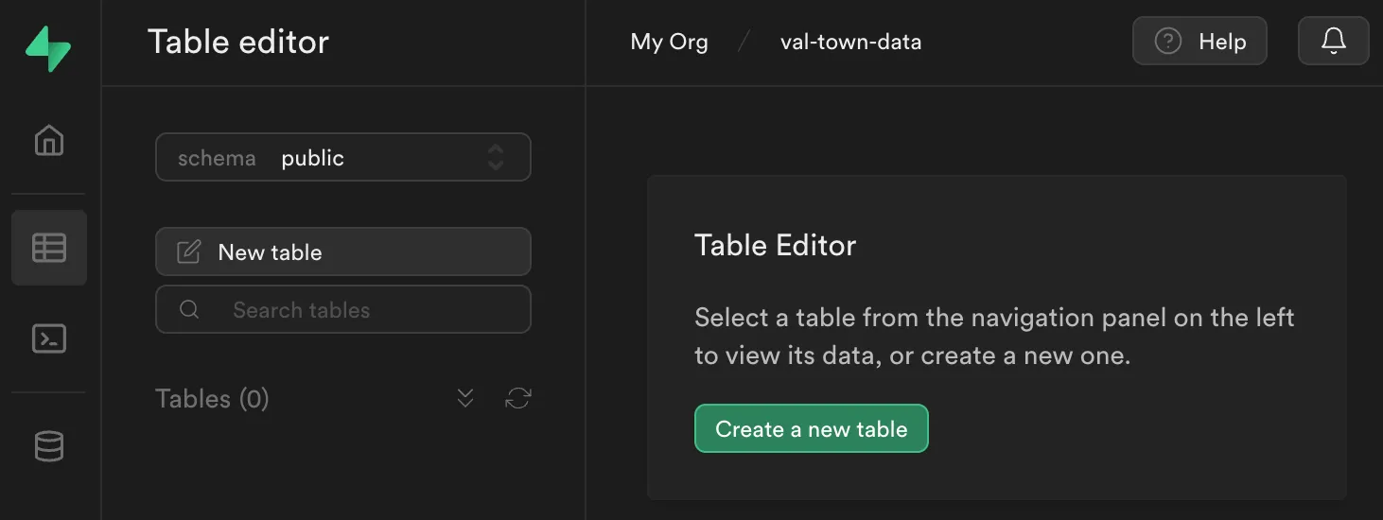Screen dimensions: 1383x520
Task: Click the Supabase lightning bolt logo
Action: click(48, 49)
